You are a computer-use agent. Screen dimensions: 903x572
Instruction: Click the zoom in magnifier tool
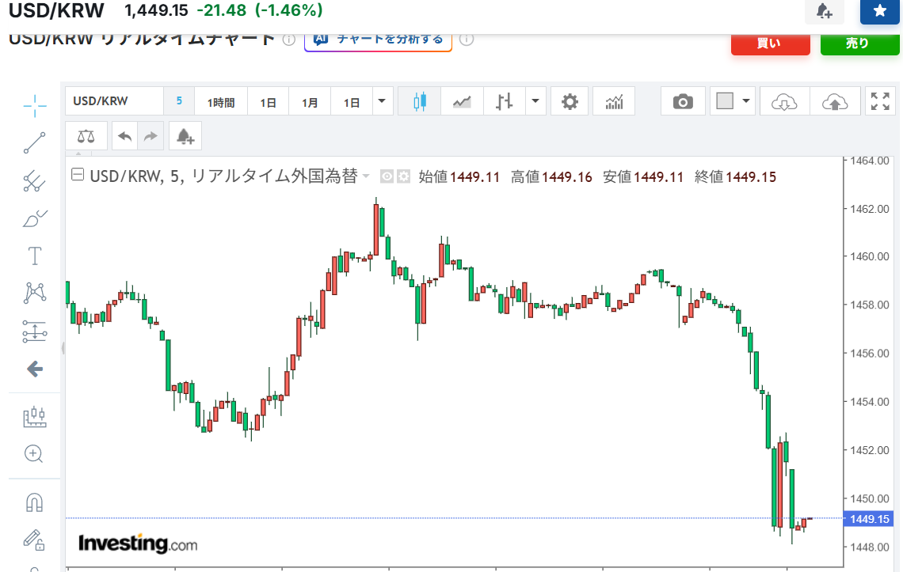[x=34, y=453]
